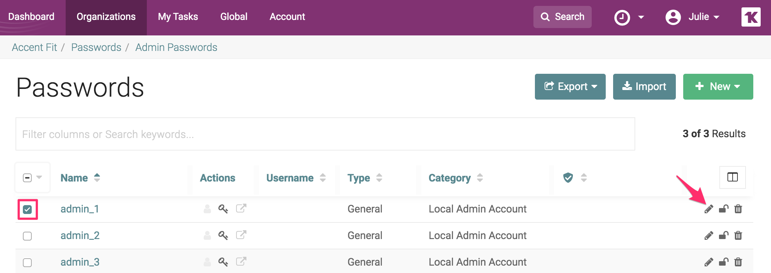Sort by the shield column arrows
Screen dimensions: 771x273
(584, 178)
